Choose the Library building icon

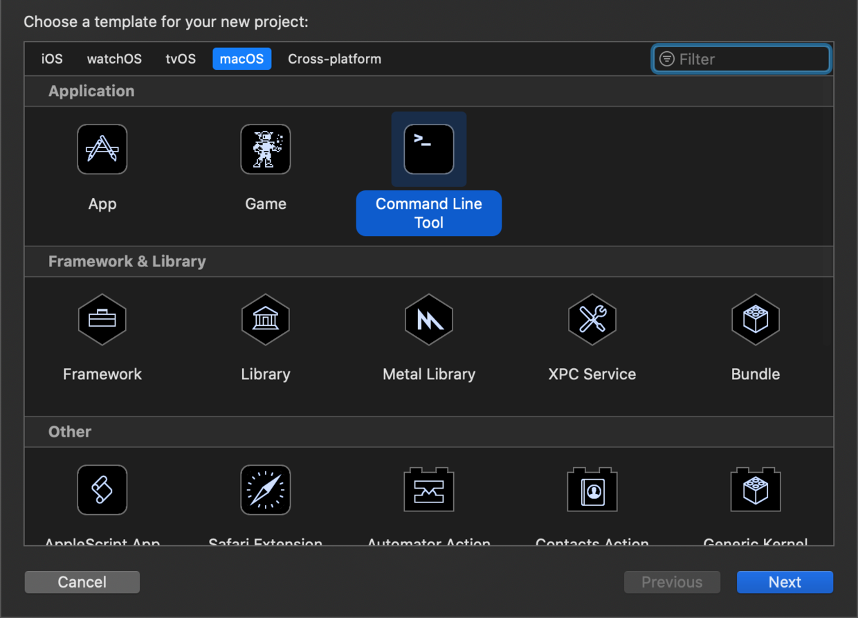[x=266, y=319]
